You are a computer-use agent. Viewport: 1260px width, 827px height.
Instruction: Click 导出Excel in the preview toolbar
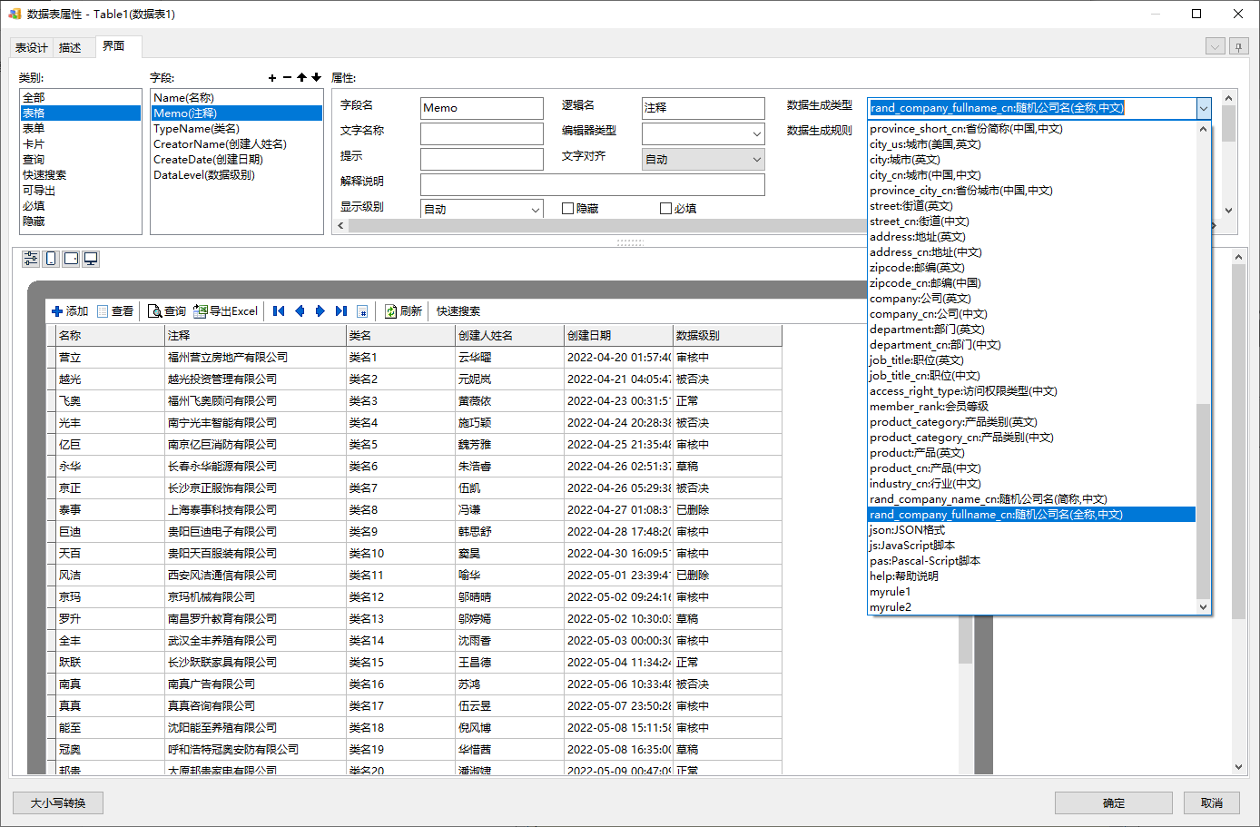coord(226,311)
